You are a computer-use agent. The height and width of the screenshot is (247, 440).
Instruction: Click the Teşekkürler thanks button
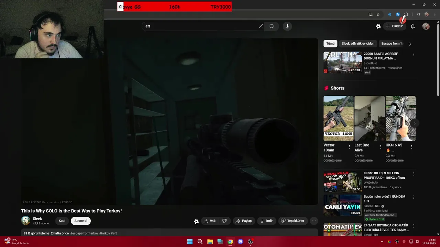(x=293, y=221)
